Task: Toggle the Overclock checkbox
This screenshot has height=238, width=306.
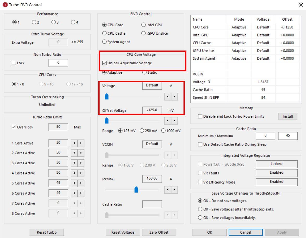Action: 14,127
